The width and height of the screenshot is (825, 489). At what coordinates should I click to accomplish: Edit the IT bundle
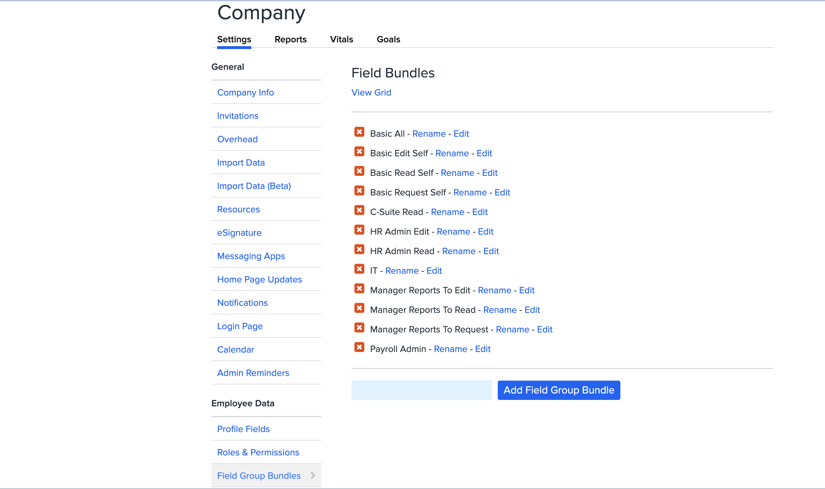pos(434,271)
